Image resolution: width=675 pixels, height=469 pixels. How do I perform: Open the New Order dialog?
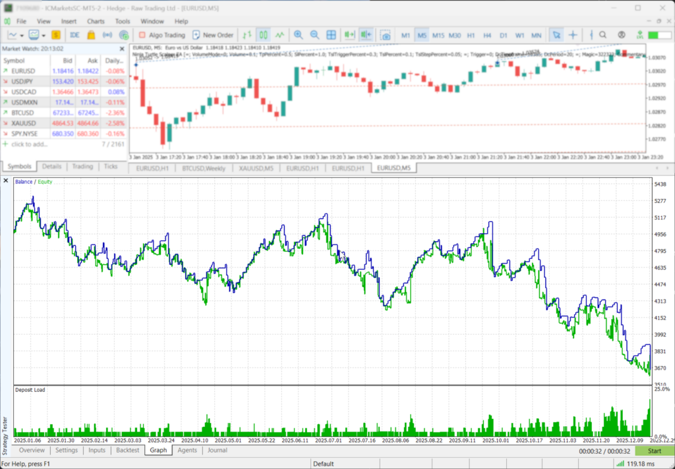pyautogui.click(x=213, y=35)
